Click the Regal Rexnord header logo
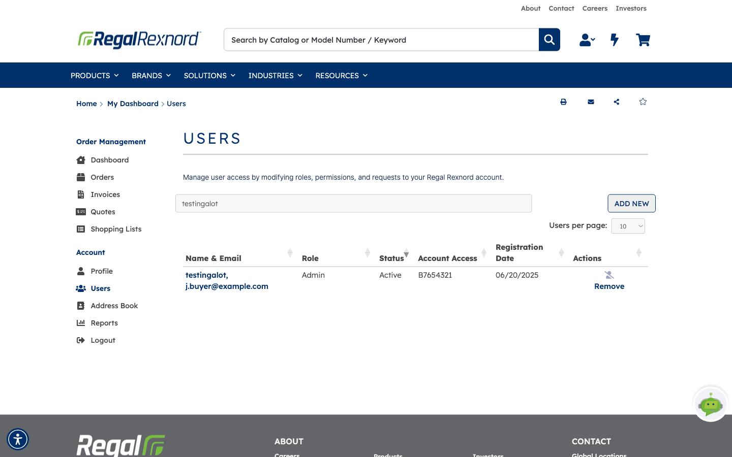The image size is (732, 457). pos(139,40)
